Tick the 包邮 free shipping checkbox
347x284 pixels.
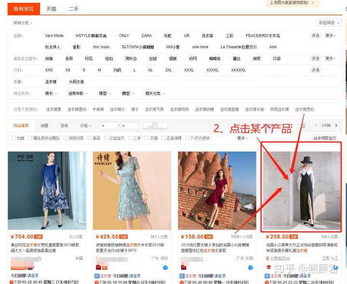[x=13, y=138]
